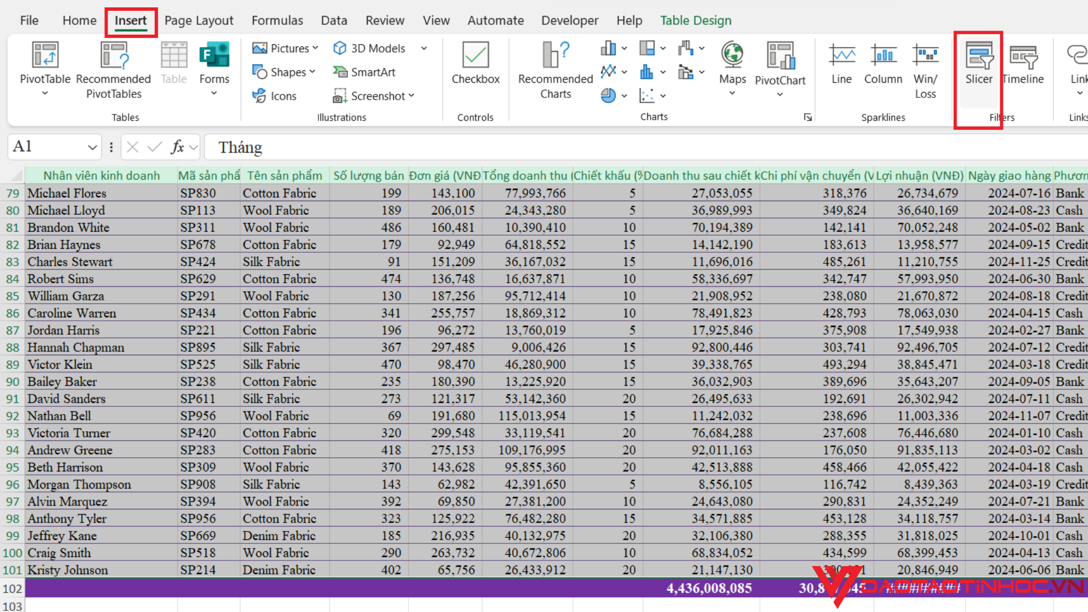1088x612 pixels.
Task: Click the SmartArt button
Action: tap(364, 72)
